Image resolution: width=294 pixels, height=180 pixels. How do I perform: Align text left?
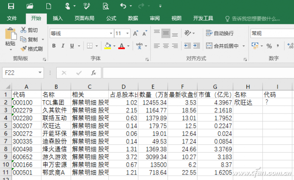click(x=157, y=46)
